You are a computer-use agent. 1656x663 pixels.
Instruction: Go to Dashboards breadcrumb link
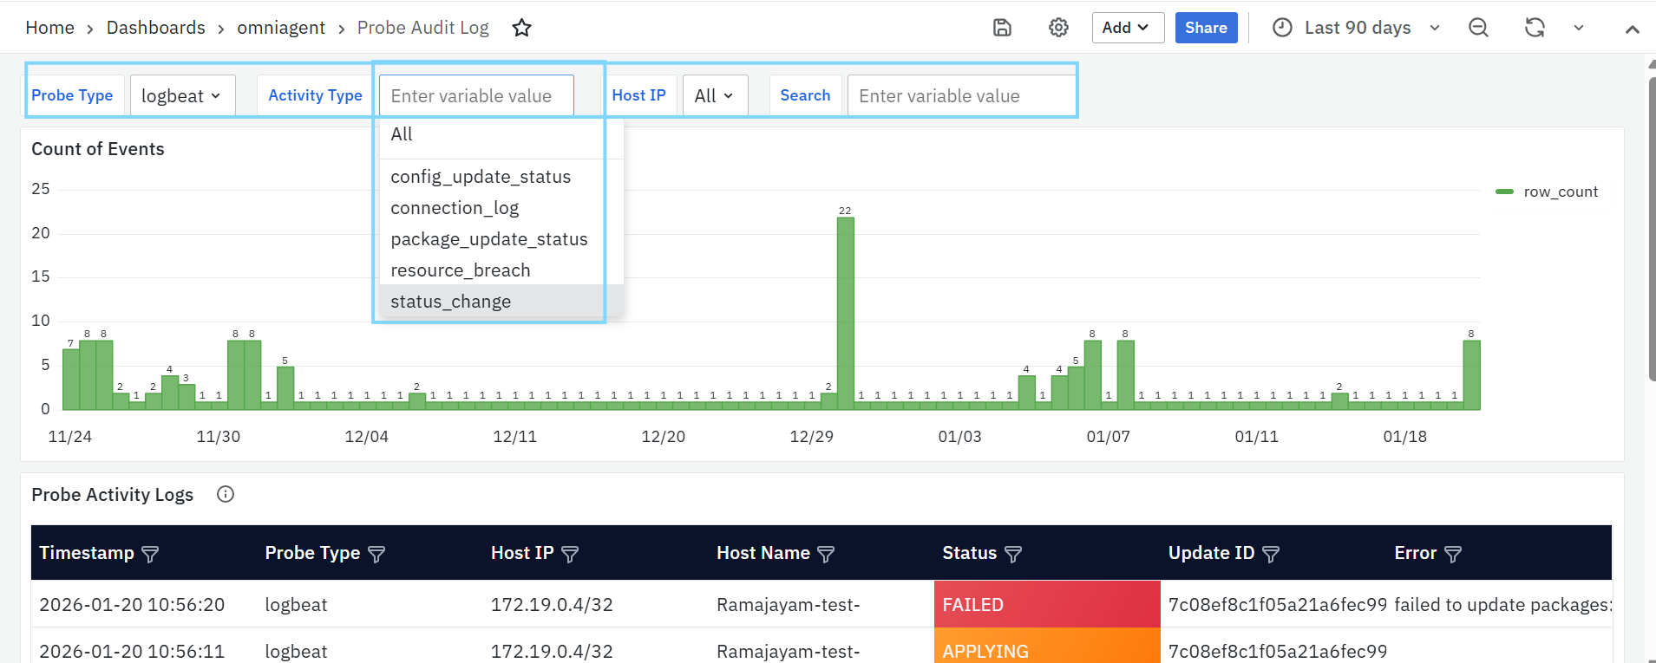(x=156, y=28)
